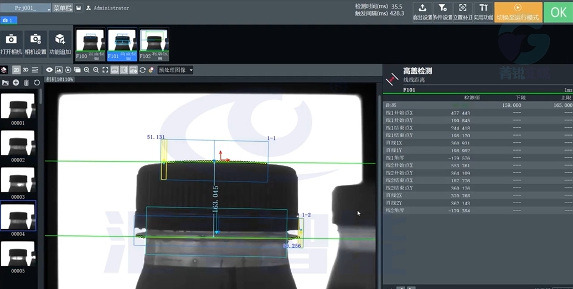Switch view to 3D mode
The height and width of the screenshot is (289, 573).
coord(25,70)
